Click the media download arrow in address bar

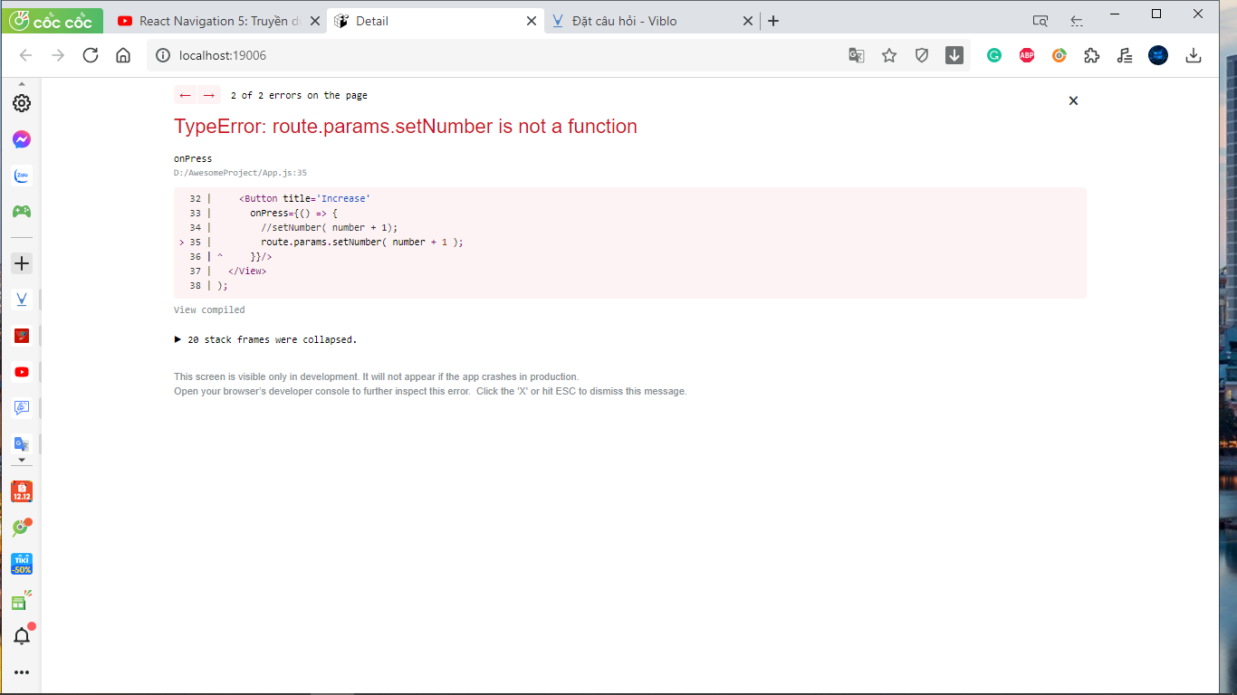954,55
